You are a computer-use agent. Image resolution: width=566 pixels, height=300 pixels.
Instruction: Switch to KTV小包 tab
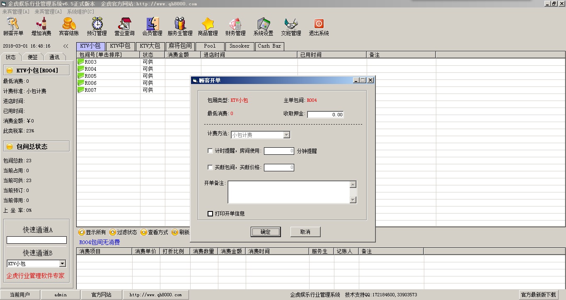click(x=90, y=46)
